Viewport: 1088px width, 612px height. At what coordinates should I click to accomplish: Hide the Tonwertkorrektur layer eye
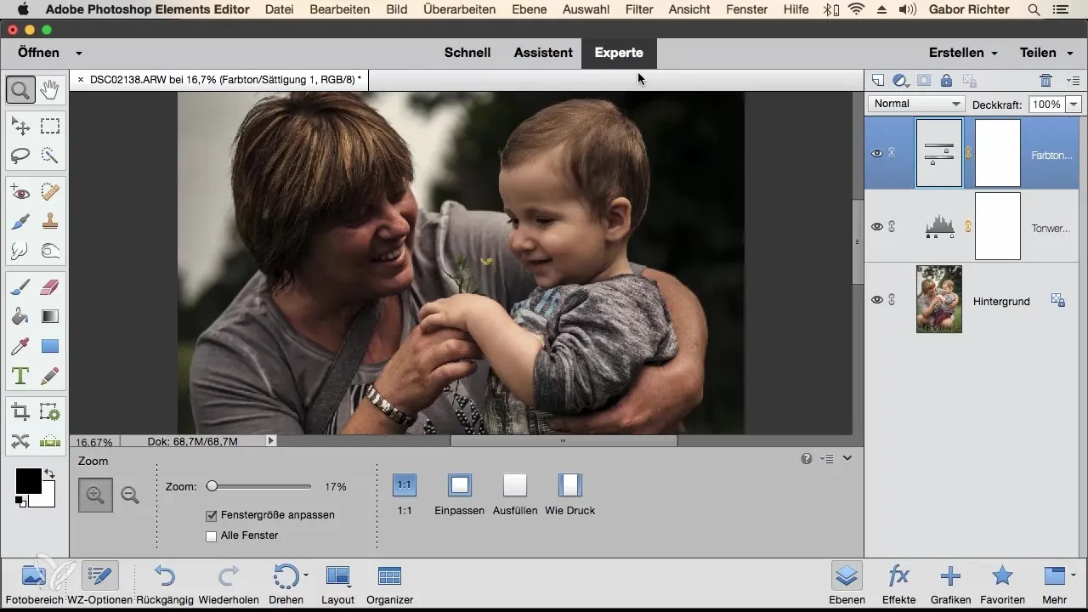pyautogui.click(x=877, y=227)
